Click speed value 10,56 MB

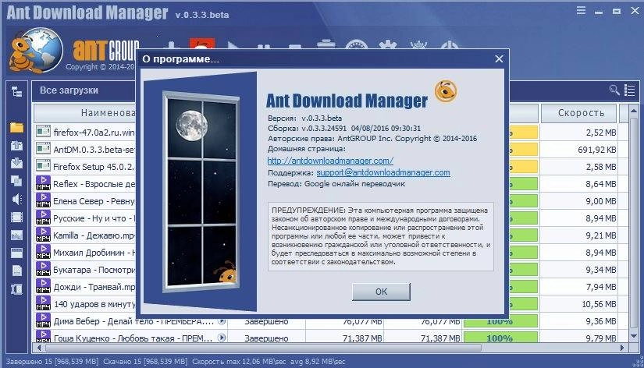pyautogui.click(x=599, y=304)
